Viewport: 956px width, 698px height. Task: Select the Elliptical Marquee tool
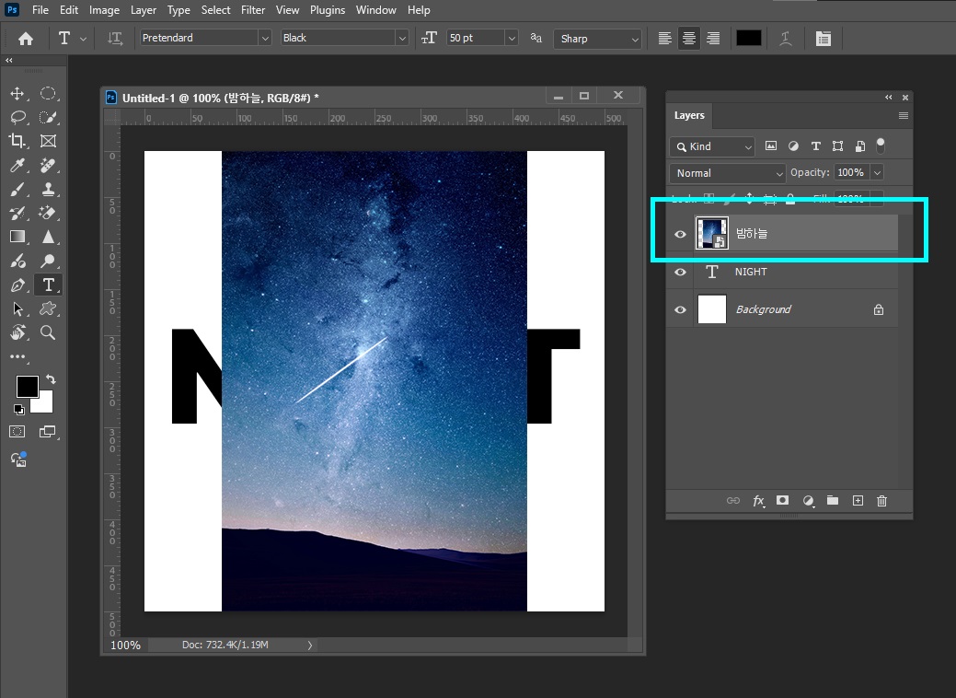(x=48, y=93)
